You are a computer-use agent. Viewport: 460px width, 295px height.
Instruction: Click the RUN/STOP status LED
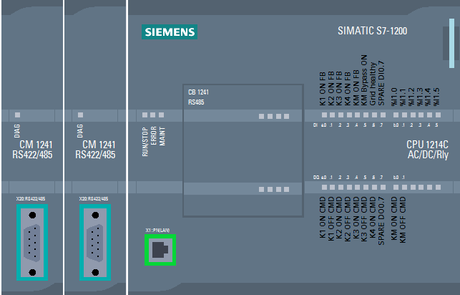click(x=145, y=115)
